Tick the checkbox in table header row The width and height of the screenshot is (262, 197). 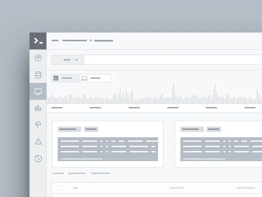click(x=60, y=188)
